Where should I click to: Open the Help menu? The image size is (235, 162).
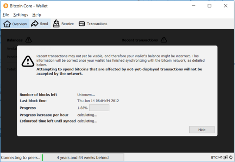(37, 15)
